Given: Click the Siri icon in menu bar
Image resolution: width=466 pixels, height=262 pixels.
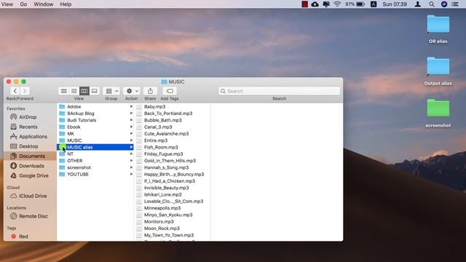Looking at the screenshot, I should [444, 4].
